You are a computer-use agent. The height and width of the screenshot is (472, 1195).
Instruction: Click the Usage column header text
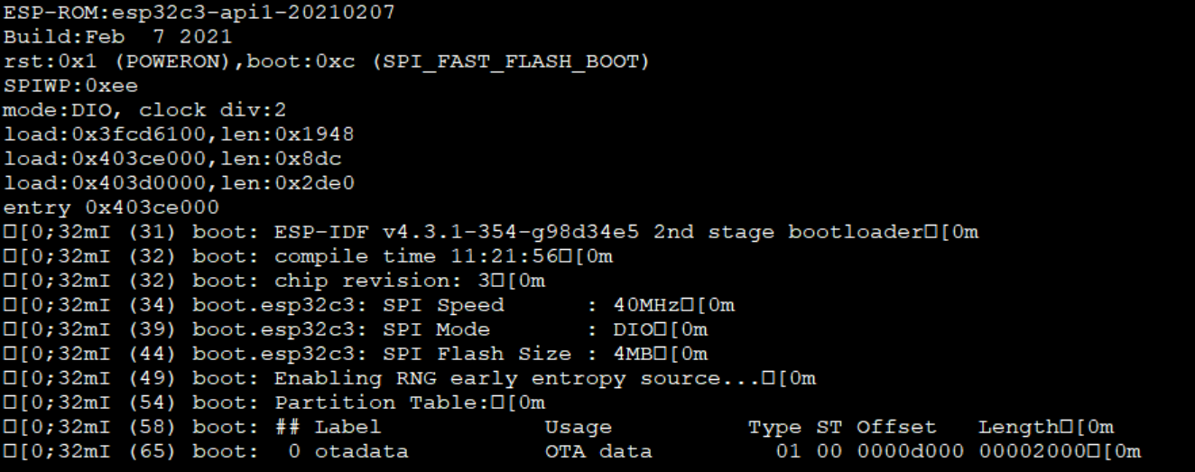coord(579,428)
